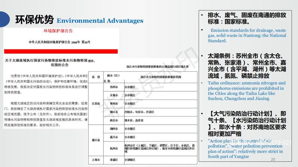Click the paragraph beginning '根据太湖地区防治污染'

45,114
